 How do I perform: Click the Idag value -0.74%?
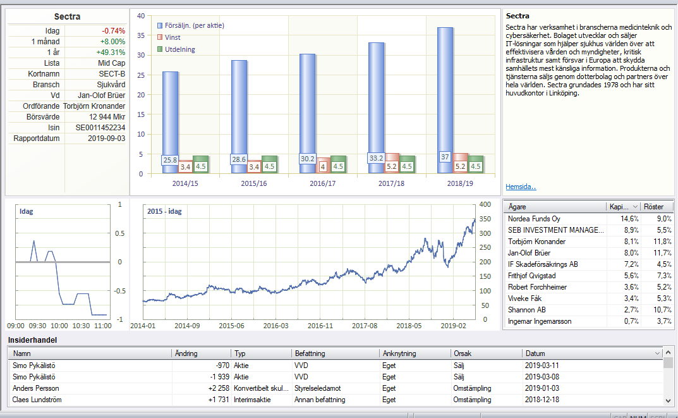[113, 31]
